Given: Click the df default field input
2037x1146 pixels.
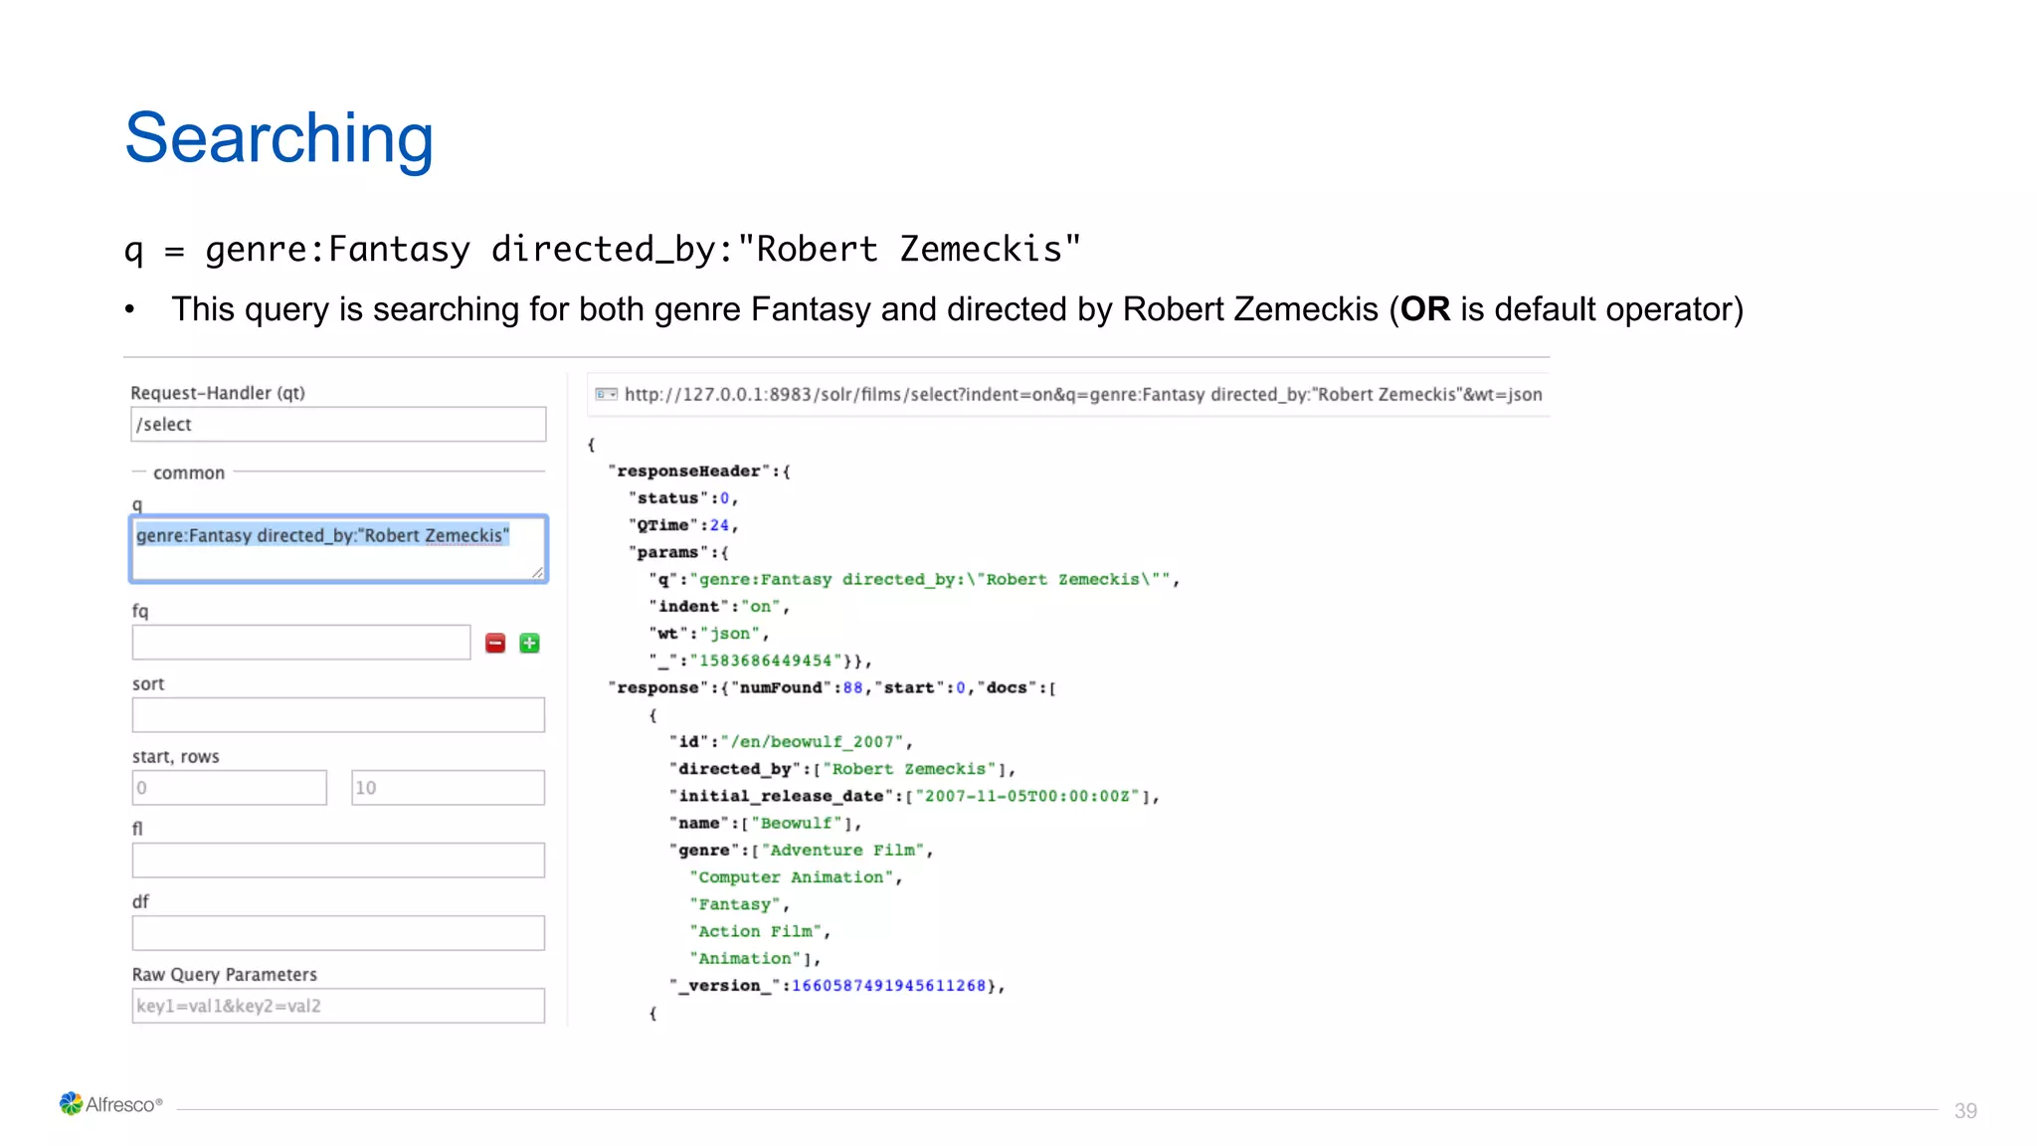Looking at the screenshot, I should [x=338, y=933].
